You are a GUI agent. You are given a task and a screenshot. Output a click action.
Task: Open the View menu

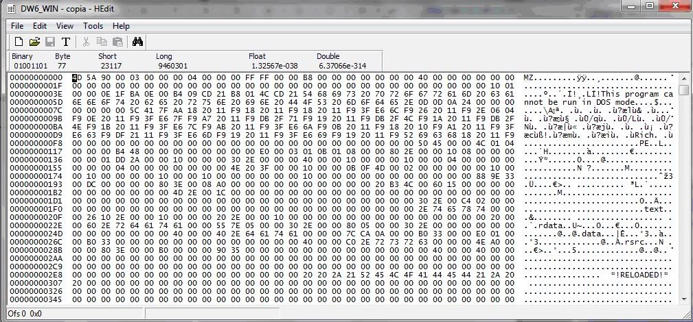(x=65, y=25)
